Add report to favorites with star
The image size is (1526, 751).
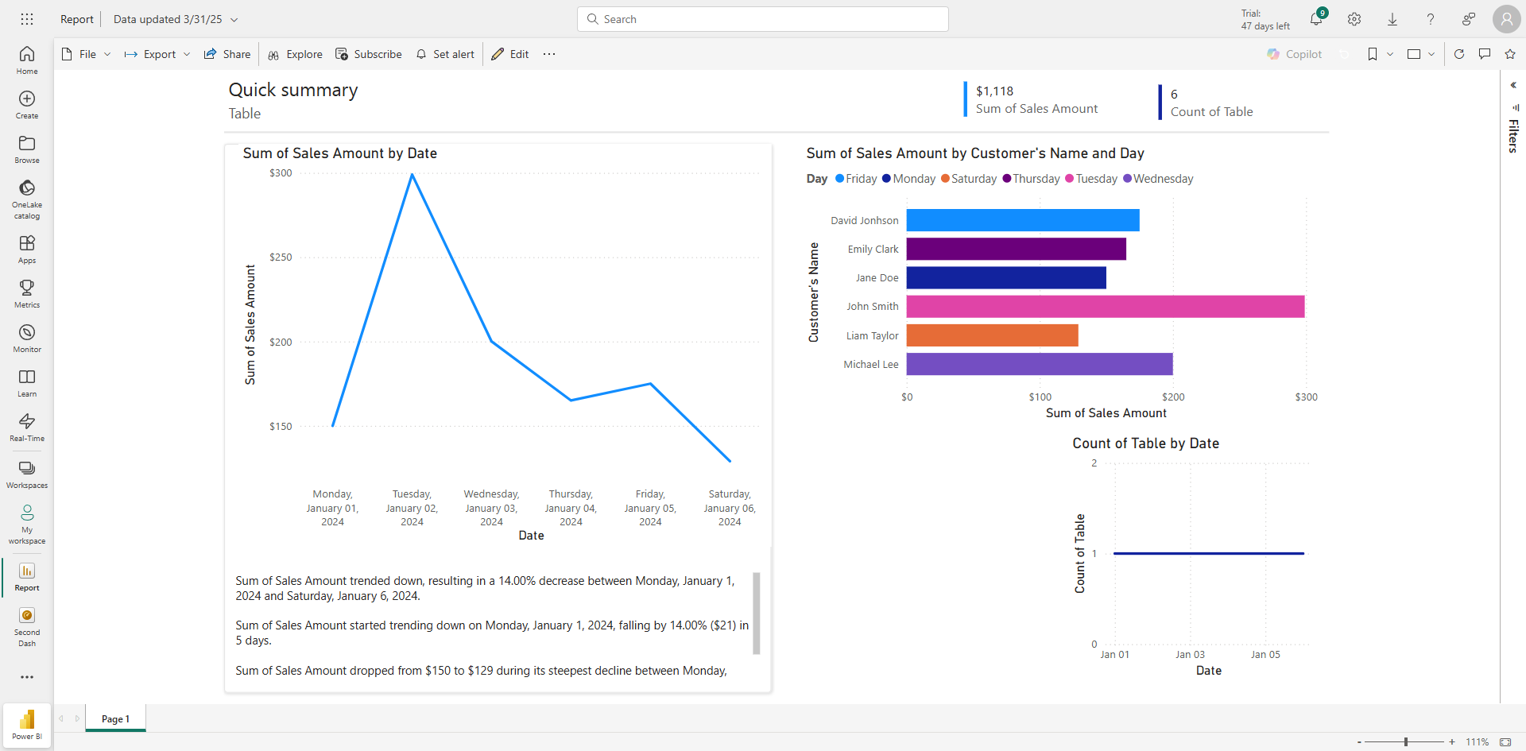1510,54
